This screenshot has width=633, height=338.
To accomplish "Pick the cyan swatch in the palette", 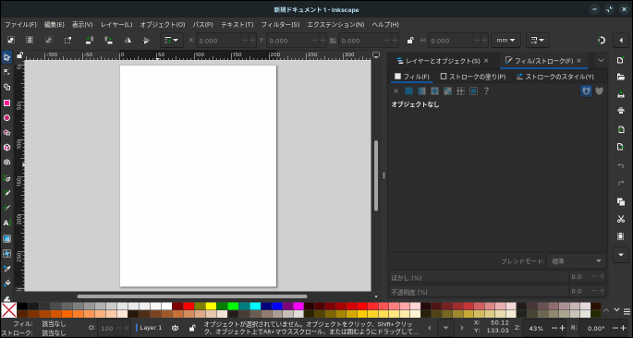I will (255, 306).
